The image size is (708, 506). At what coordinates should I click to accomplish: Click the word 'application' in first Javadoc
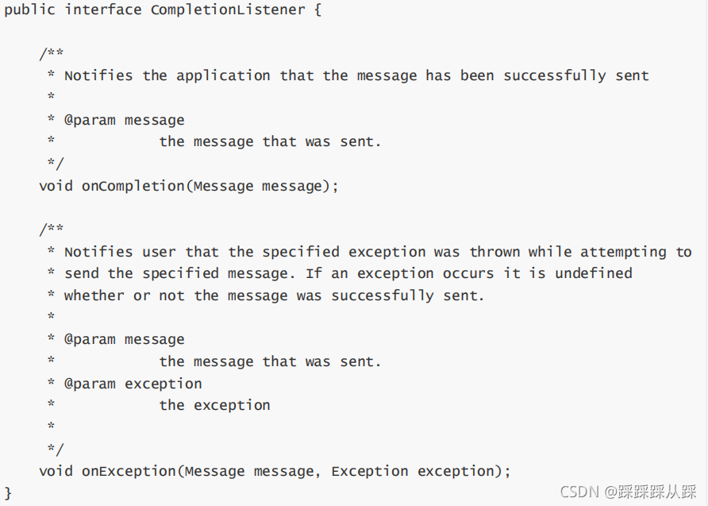pos(223,76)
